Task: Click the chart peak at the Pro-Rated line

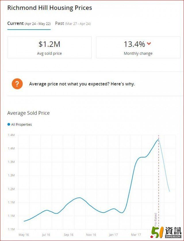Action: click(x=158, y=139)
